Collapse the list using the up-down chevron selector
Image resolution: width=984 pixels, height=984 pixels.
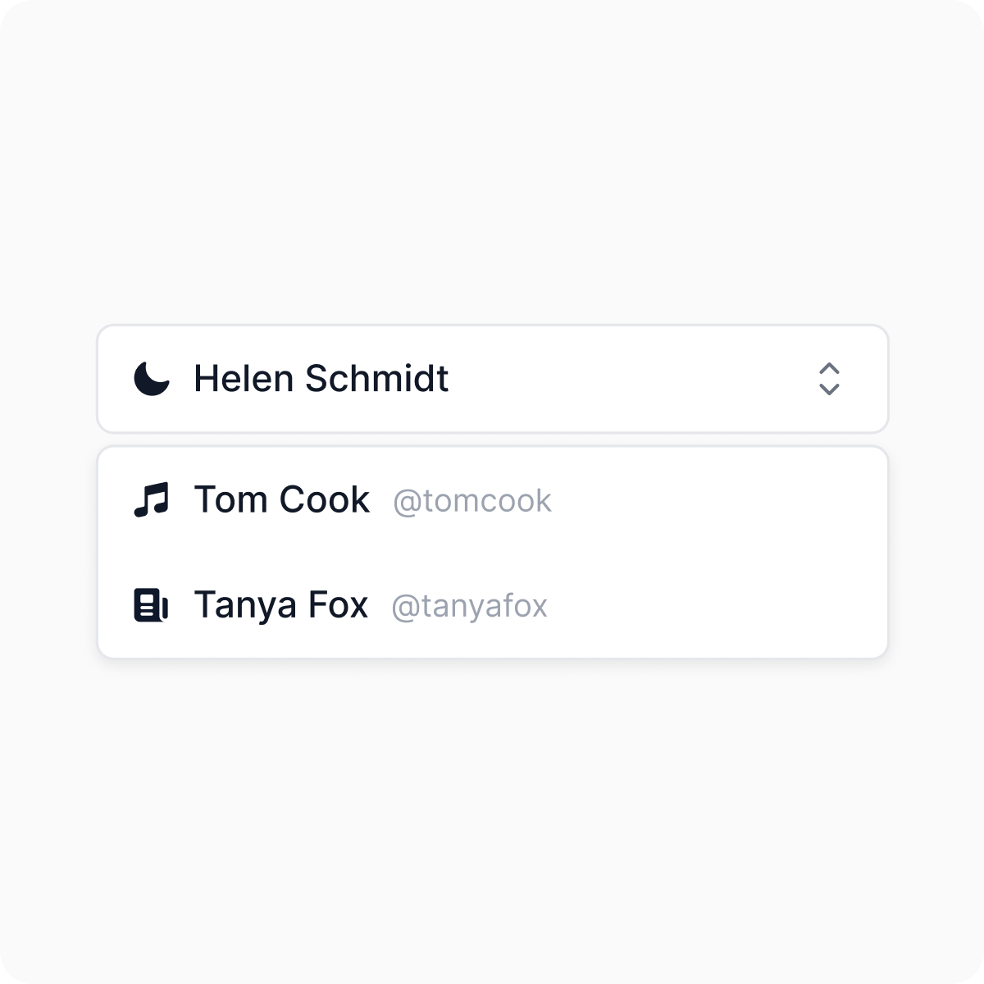(x=829, y=379)
